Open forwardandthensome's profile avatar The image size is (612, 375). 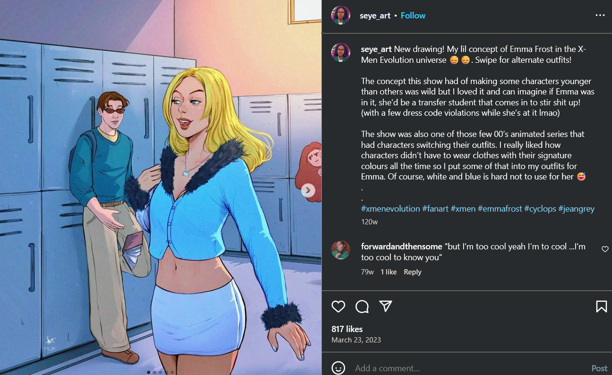pos(341,250)
